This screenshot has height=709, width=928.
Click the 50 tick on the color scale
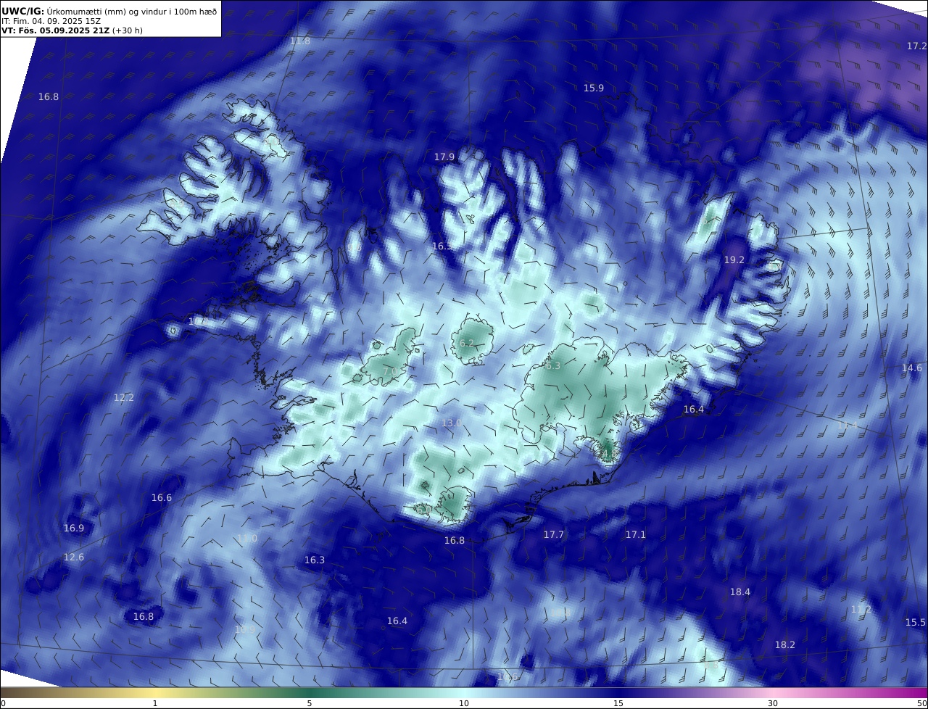(x=922, y=703)
